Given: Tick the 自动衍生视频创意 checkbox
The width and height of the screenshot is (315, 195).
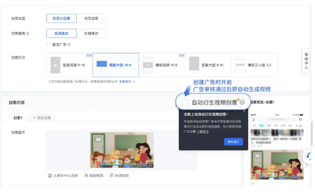Looking at the screenshot, I should coord(185,102).
